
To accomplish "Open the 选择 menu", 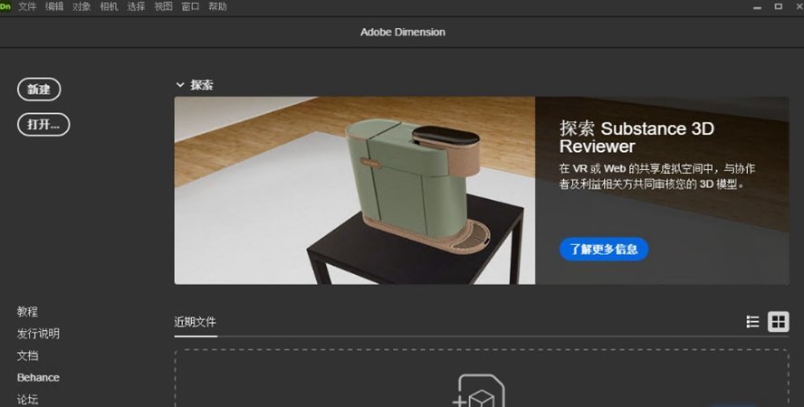I will click(136, 6).
